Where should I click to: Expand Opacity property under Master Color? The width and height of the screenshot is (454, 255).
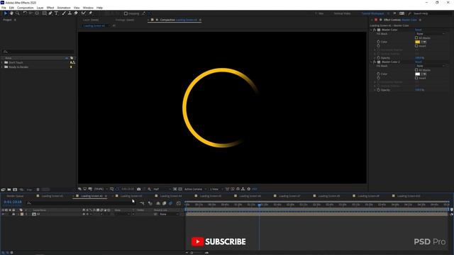[375, 58]
